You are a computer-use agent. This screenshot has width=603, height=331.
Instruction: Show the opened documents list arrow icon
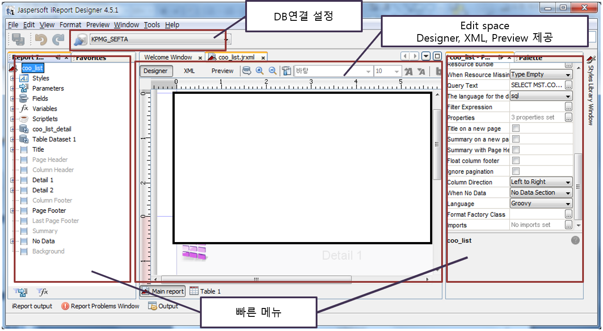pyautogui.click(x=426, y=56)
